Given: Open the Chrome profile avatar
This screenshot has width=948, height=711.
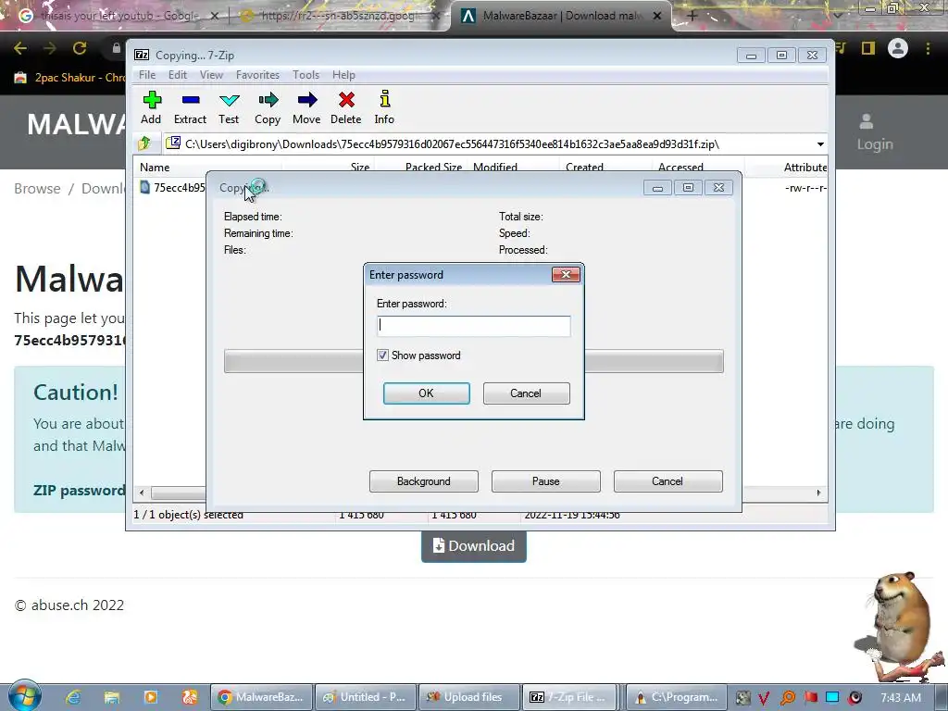Looking at the screenshot, I should (x=898, y=48).
